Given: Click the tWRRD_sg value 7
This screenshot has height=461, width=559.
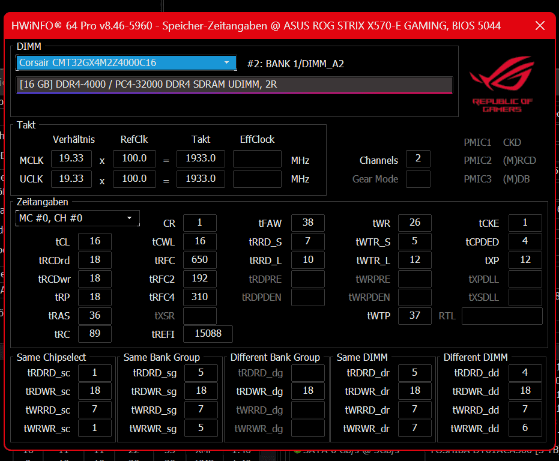Looking at the screenshot, I should 201,409.
